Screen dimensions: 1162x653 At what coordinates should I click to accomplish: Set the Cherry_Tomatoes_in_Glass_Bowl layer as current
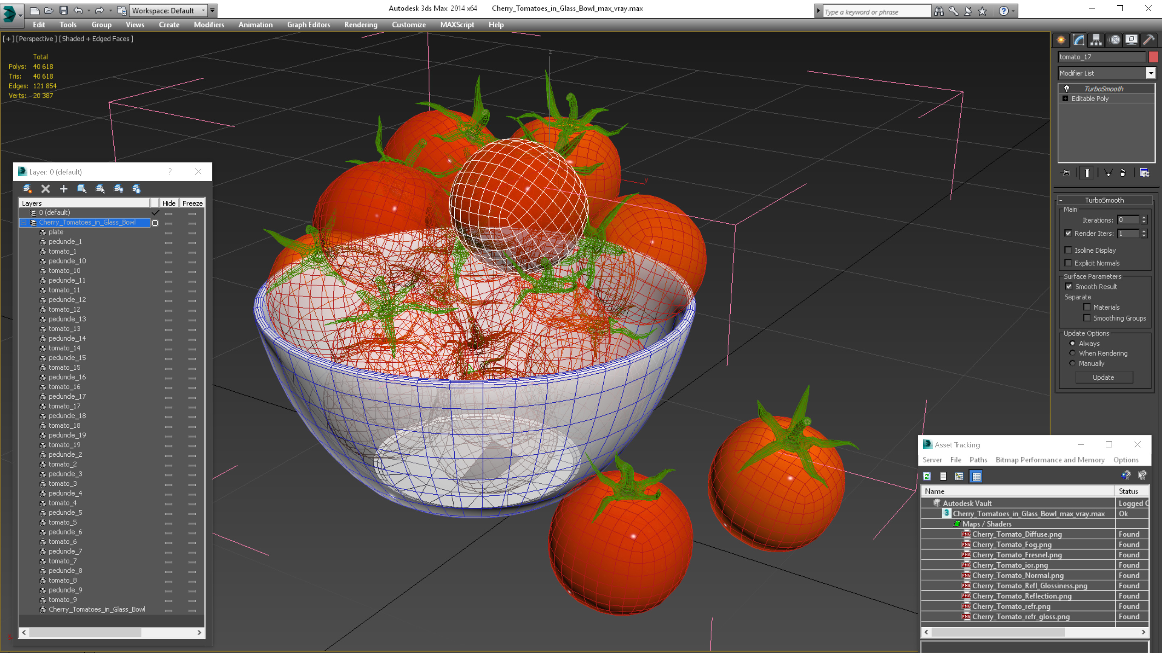pos(155,223)
